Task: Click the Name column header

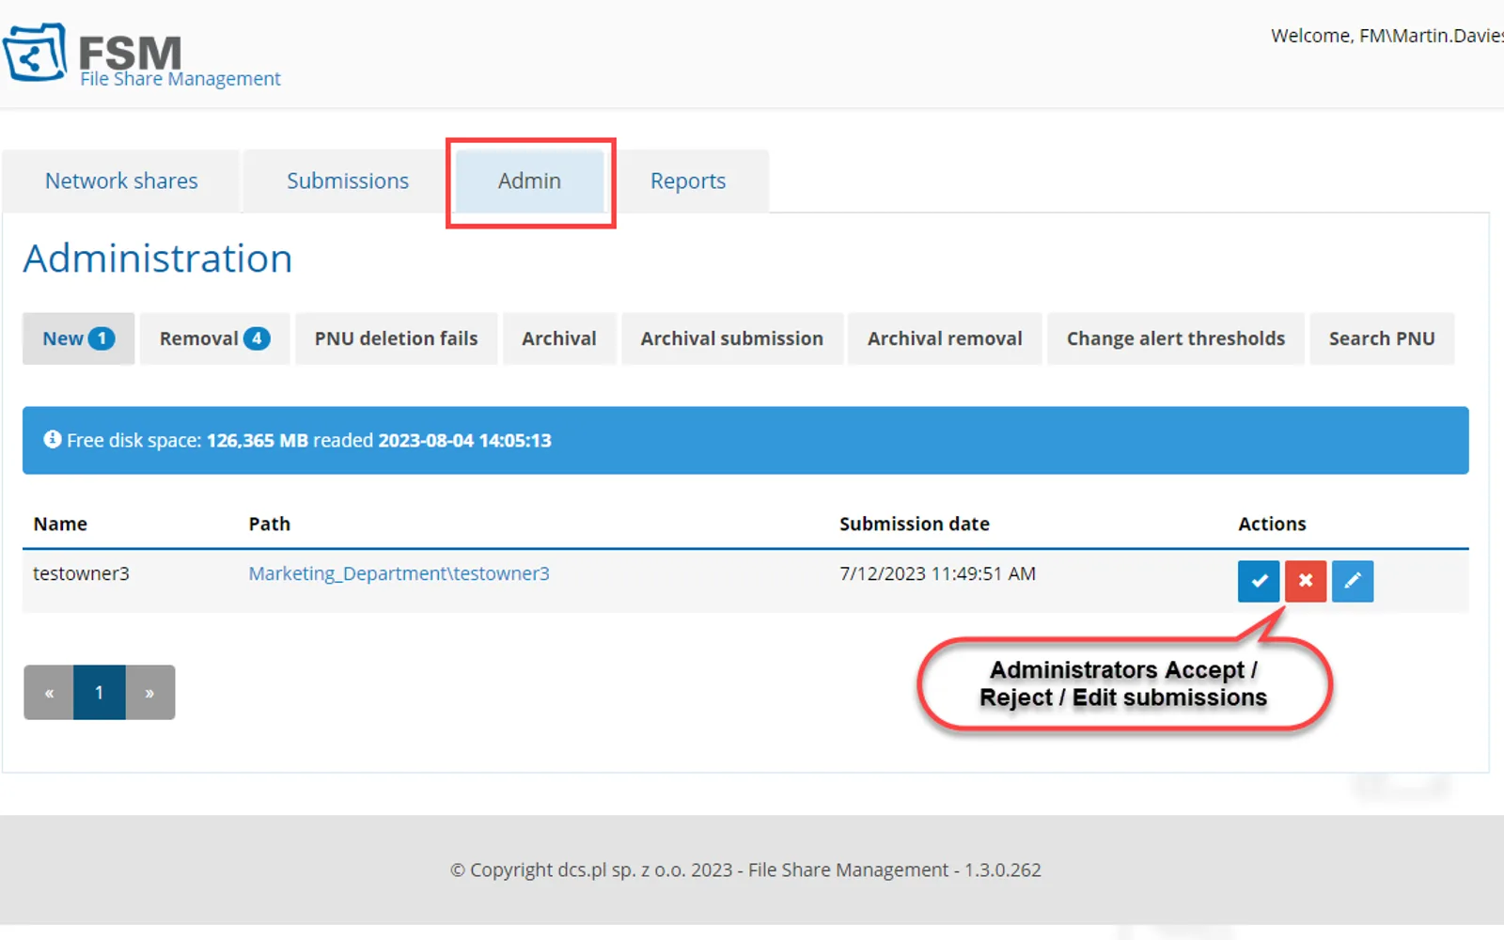Action: click(60, 524)
